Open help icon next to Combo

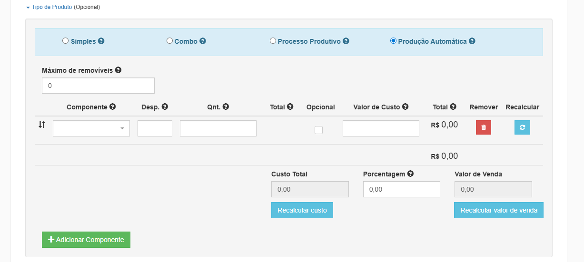click(x=203, y=41)
